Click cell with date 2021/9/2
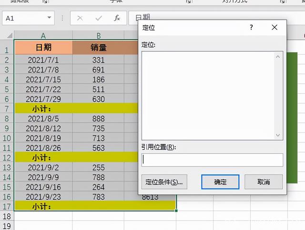This screenshot has height=230, width=305. (x=43, y=167)
